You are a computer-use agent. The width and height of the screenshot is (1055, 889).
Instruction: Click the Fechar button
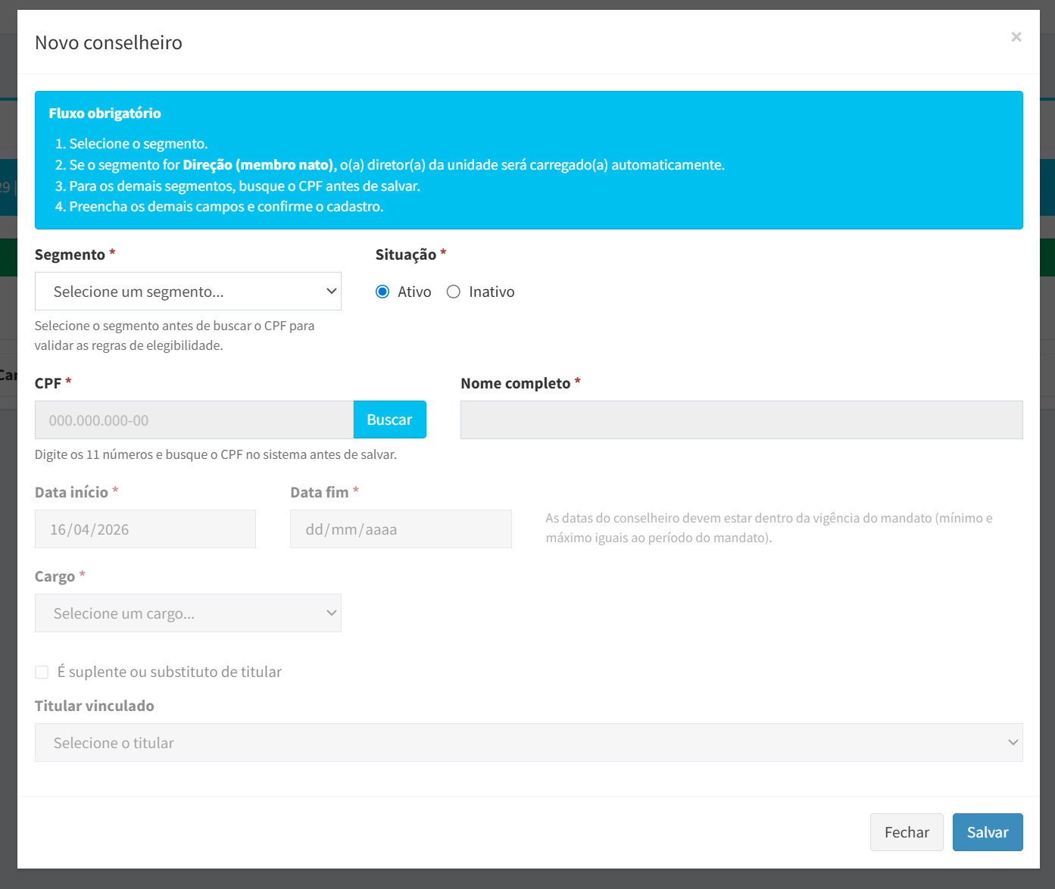pos(906,832)
